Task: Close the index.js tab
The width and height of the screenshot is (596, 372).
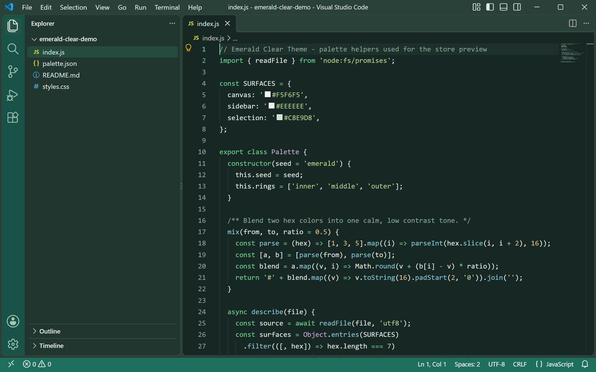Action: (x=227, y=24)
